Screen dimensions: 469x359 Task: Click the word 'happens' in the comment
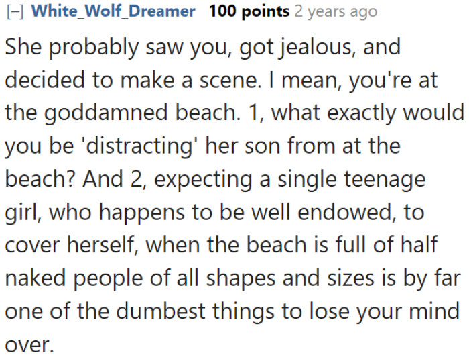(x=142, y=213)
